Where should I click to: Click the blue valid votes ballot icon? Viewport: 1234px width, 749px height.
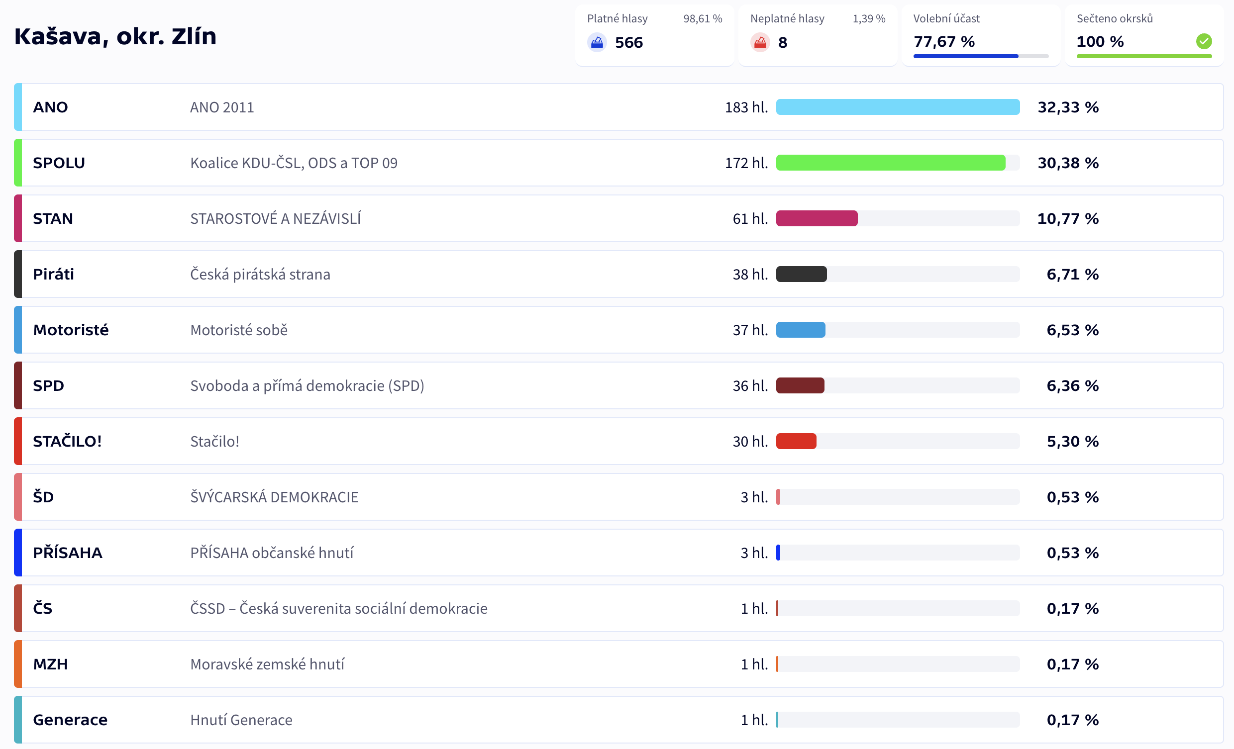pyautogui.click(x=597, y=43)
